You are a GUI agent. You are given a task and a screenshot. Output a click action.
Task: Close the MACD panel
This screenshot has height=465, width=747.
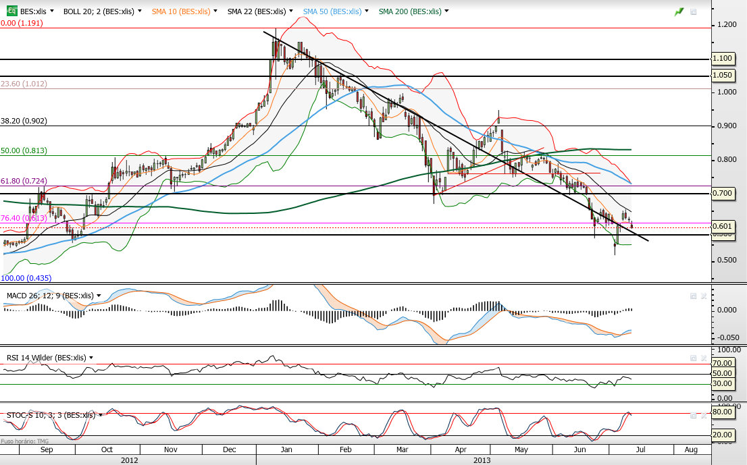pyautogui.click(x=704, y=296)
